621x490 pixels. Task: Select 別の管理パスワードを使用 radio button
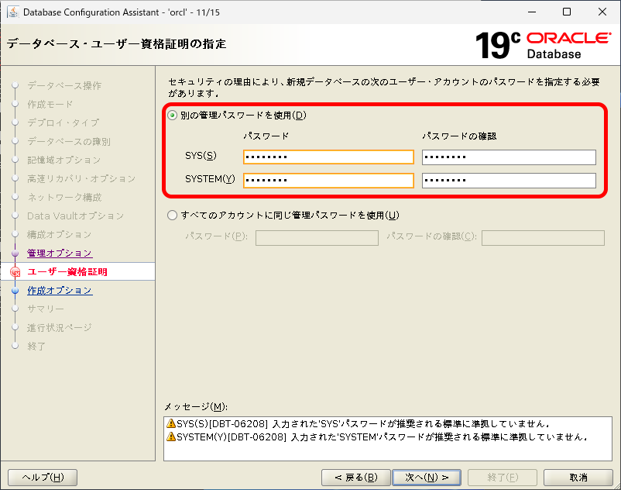pyautogui.click(x=172, y=116)
